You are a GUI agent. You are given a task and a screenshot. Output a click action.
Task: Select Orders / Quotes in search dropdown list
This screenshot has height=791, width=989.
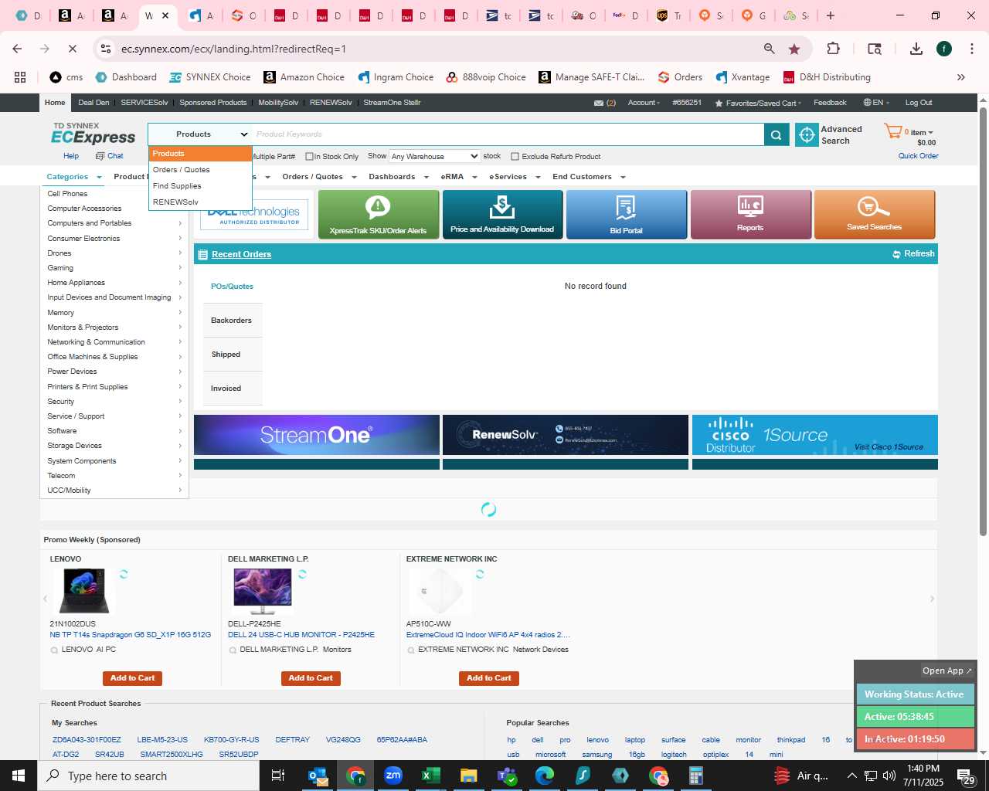tap(200, 170)
